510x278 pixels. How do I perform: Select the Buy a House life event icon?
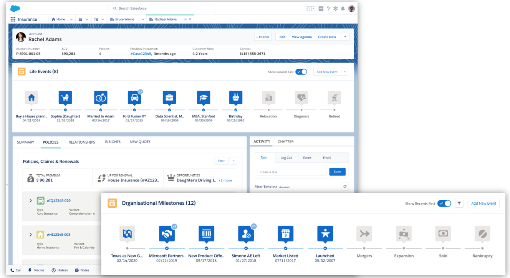[31, 98]
